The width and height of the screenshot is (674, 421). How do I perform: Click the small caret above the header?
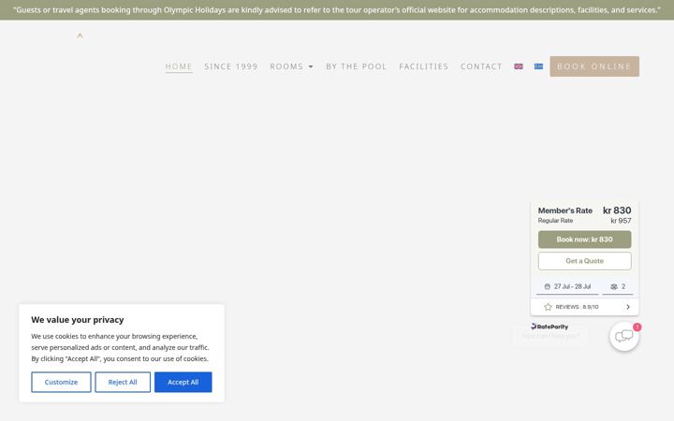pos(80,36)
